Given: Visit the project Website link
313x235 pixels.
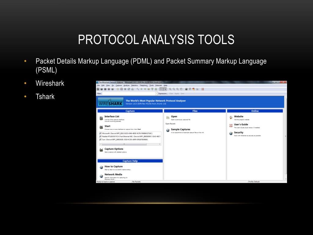Looking at the screenshot, I should [x=238, y=117].
